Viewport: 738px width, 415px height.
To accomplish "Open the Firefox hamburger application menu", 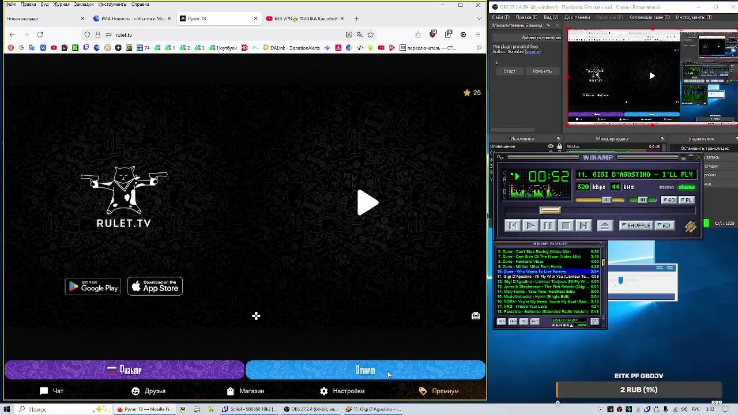I will 477,35.
